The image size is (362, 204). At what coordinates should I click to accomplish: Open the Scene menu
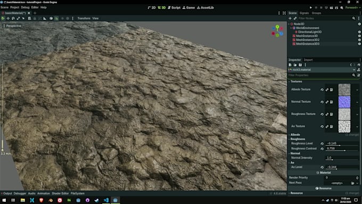[x=4, y=7]
